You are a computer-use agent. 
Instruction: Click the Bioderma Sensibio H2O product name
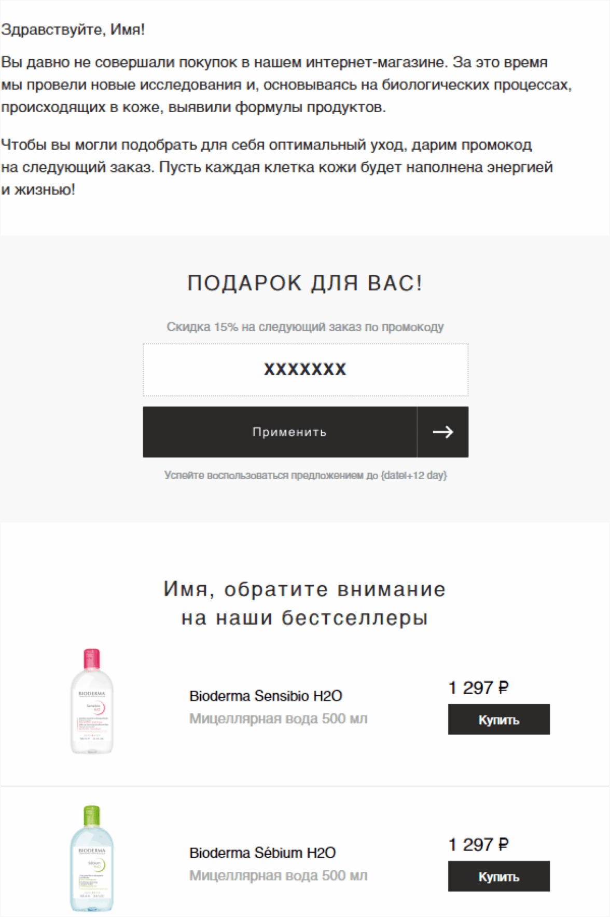coord(266,696)
